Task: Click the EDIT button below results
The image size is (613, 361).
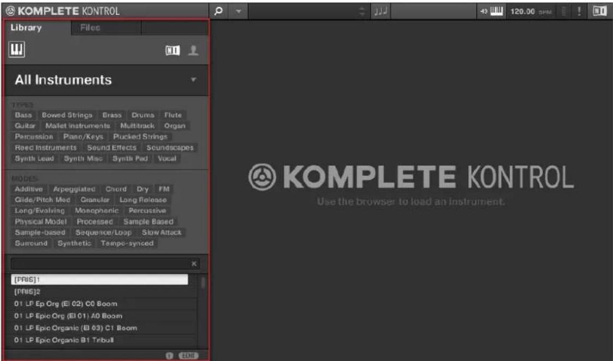Action: 188,356
